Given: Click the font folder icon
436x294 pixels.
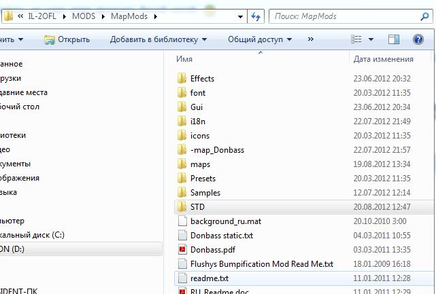Looking at the screenshot, I should click(182, 92).
